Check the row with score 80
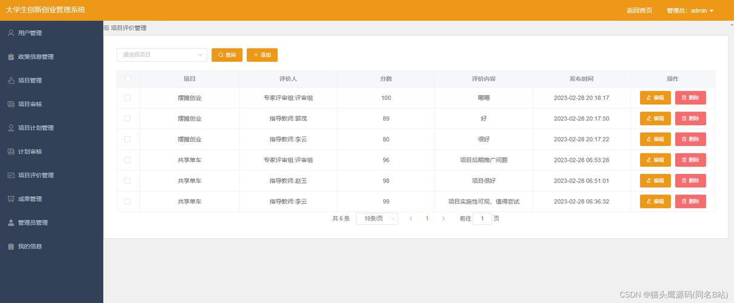The image size is (734, 303). (127, 139)
